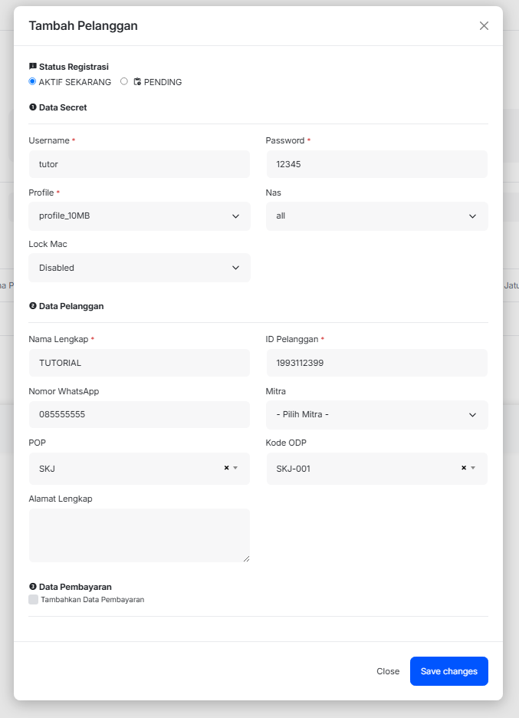Expand the POP select arrow
The image size is (519, 718).
click(x=235, y=468)
